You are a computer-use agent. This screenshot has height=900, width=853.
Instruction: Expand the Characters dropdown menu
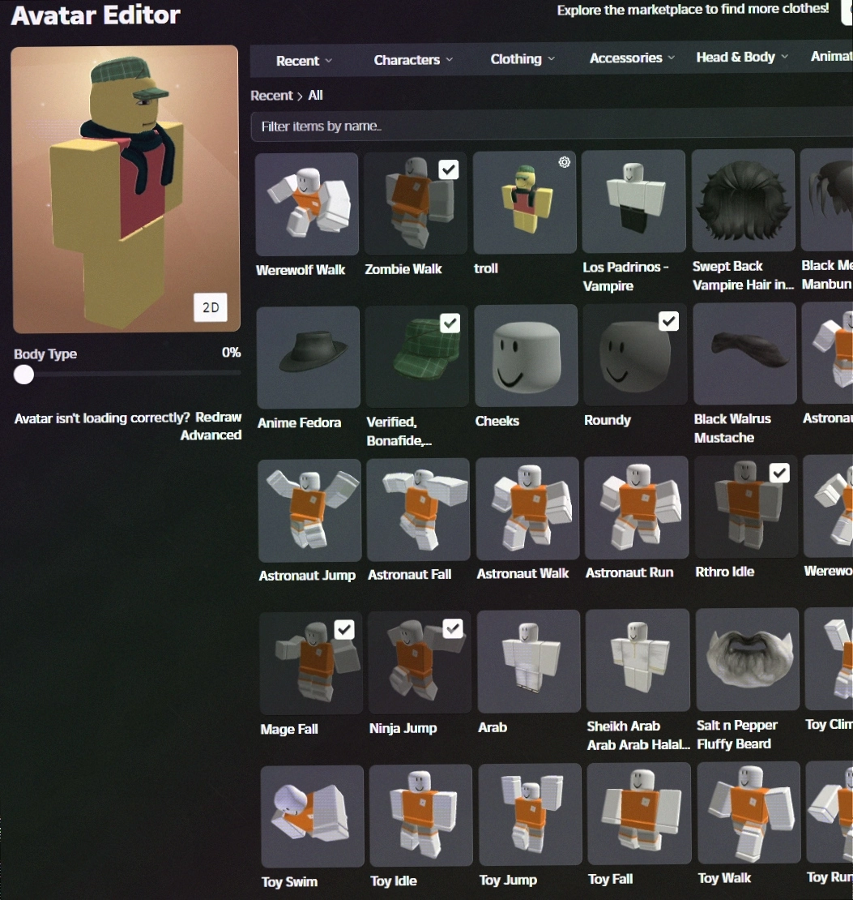pyautogui.click(x=413, y=60)
